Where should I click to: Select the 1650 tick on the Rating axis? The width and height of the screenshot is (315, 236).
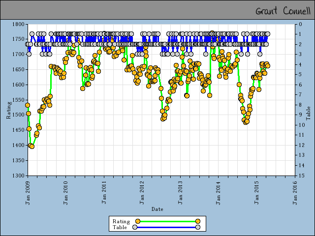point(18,70)
